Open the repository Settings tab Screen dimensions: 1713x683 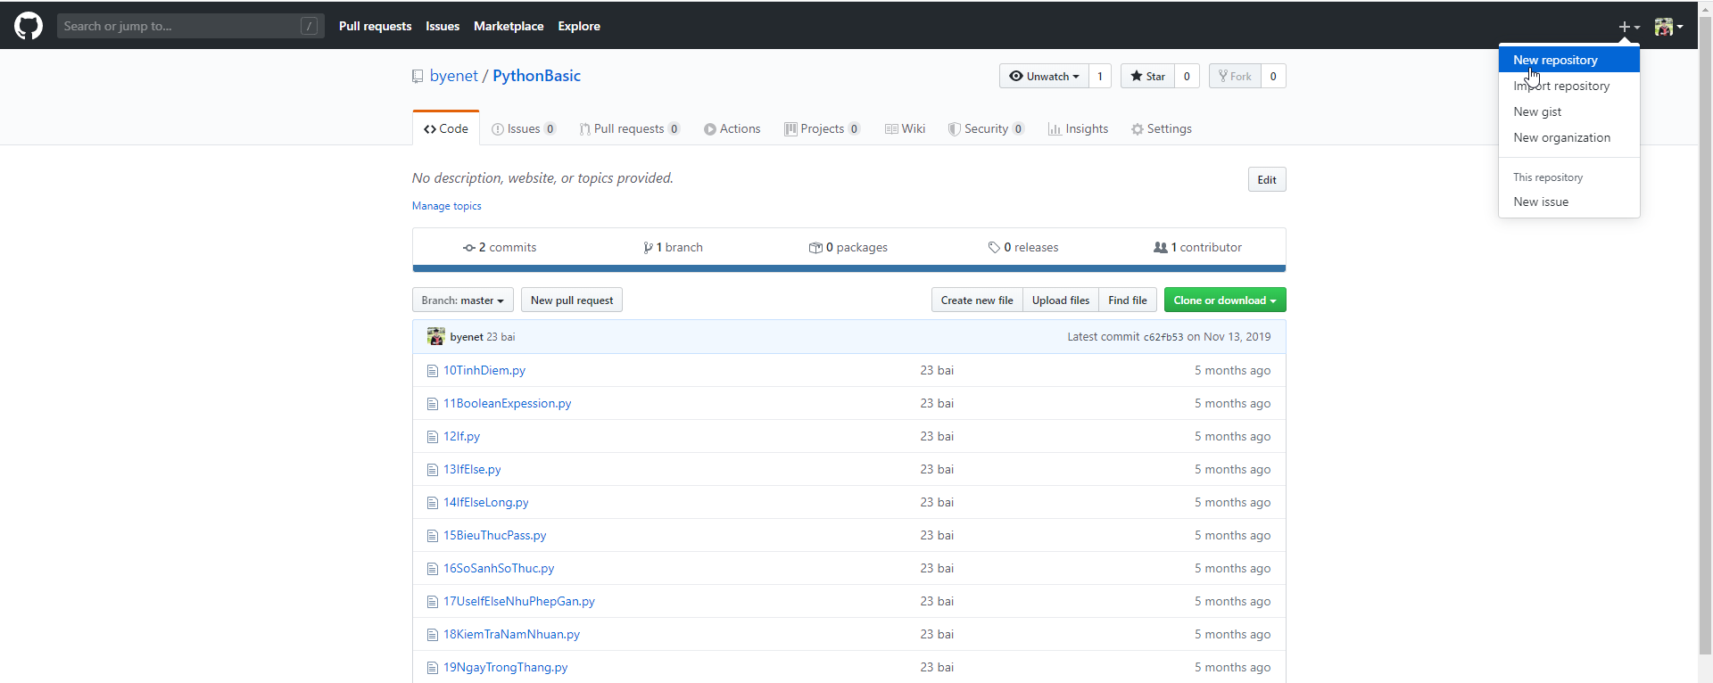(1161, 128)
